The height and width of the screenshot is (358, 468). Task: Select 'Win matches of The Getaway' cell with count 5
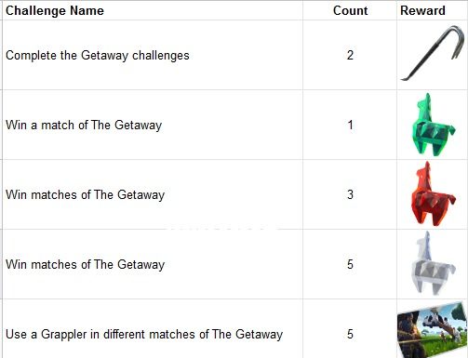click(x=153, y=264)
